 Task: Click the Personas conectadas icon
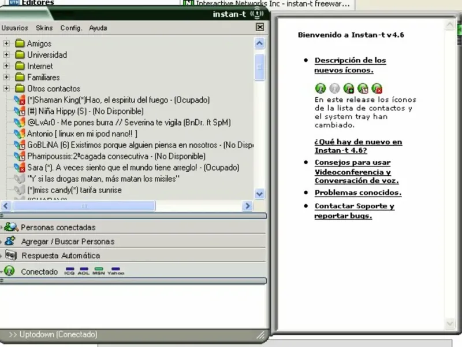[x=11, y=227]
